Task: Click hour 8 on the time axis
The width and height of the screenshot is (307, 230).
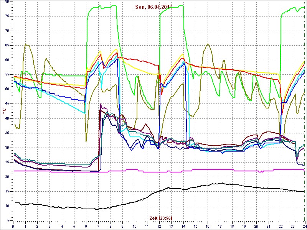Action: coord(110,225)
